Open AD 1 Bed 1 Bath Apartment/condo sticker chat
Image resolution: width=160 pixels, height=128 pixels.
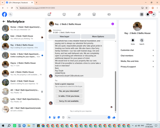coord(22,109)
